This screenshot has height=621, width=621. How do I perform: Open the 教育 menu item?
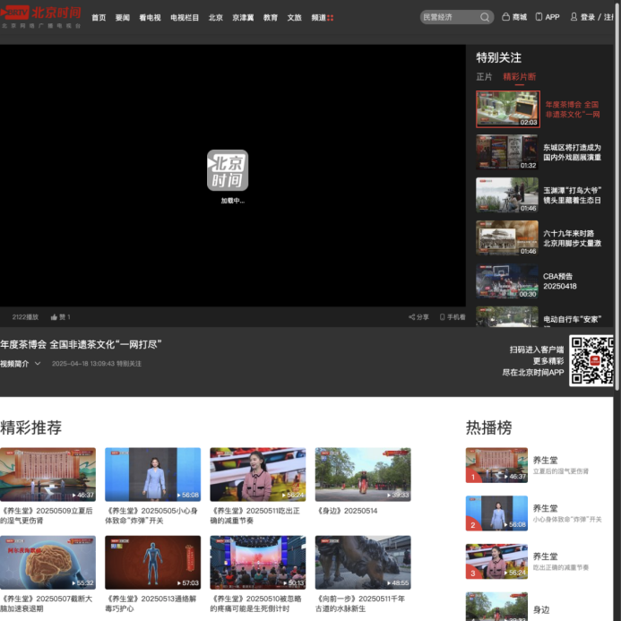[x=271, y=17]
